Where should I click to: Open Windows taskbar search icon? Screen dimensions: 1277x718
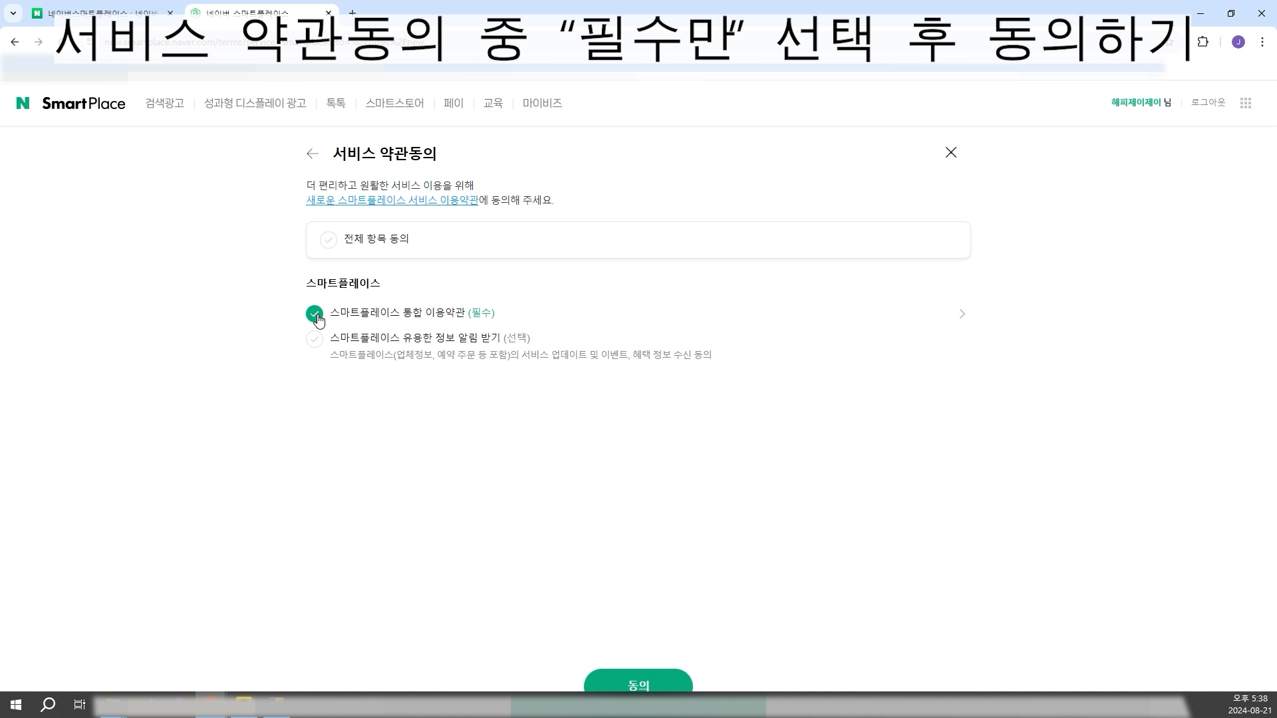click(48, 705)
